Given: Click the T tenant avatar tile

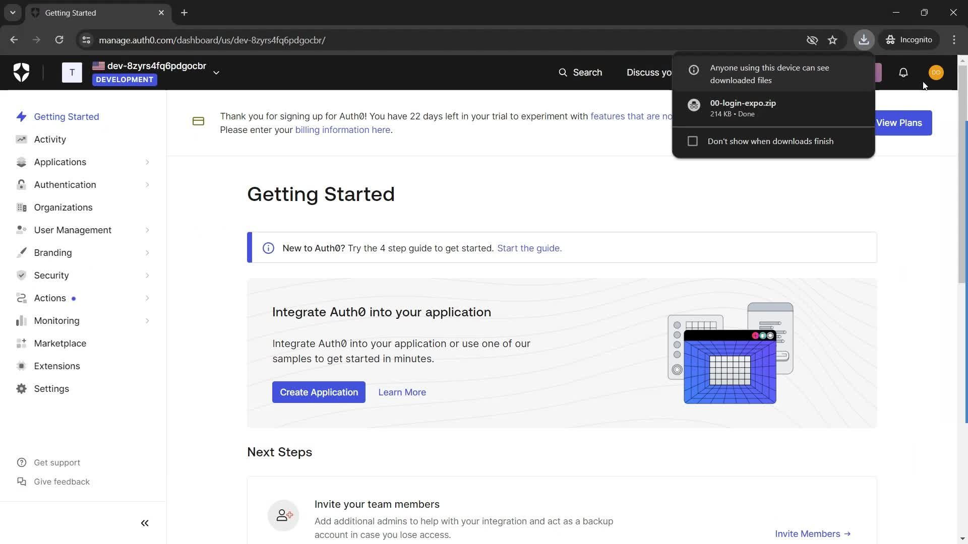Looking at the screenshot, I should tap(72, 73).
